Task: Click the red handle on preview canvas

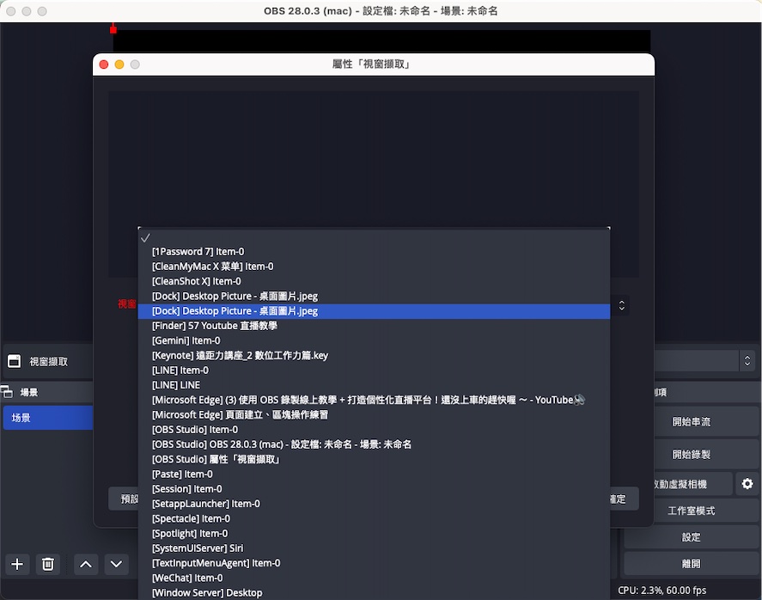Action: pyautogui.click(x=113, y=30)
